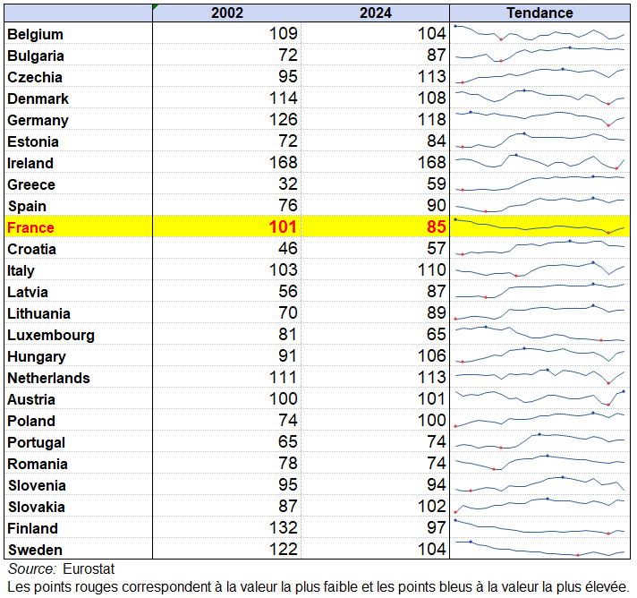Select Sweden's 2002 value 122
637x598 pixels.
(283, 550)
